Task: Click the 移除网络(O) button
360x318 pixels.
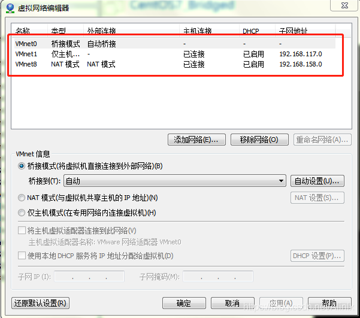Action: coord(259,140)
